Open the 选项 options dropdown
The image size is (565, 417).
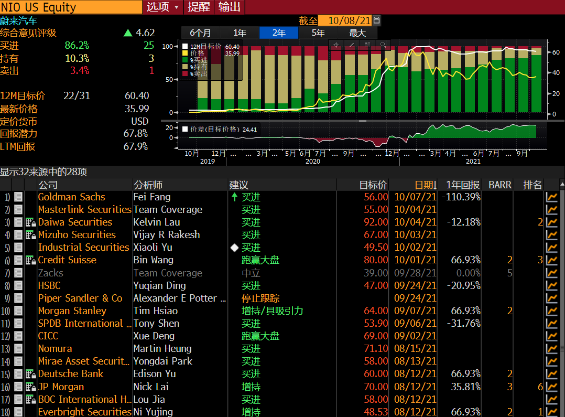click(163, 7)
